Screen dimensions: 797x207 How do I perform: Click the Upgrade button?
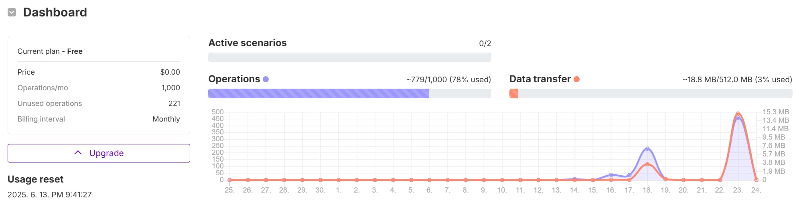coord(99,153)
